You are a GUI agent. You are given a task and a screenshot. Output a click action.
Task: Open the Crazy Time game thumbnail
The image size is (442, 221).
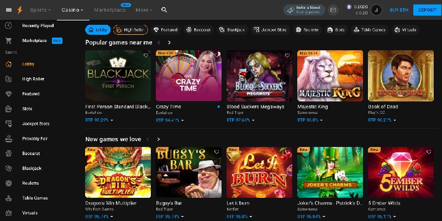188,76
